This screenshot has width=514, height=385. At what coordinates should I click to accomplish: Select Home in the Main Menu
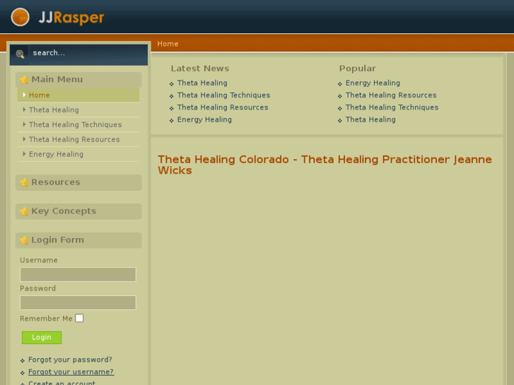point(78,95)
